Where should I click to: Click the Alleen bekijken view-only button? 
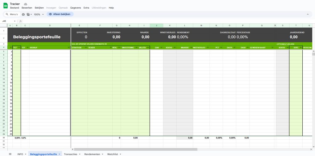click(60, 14)
